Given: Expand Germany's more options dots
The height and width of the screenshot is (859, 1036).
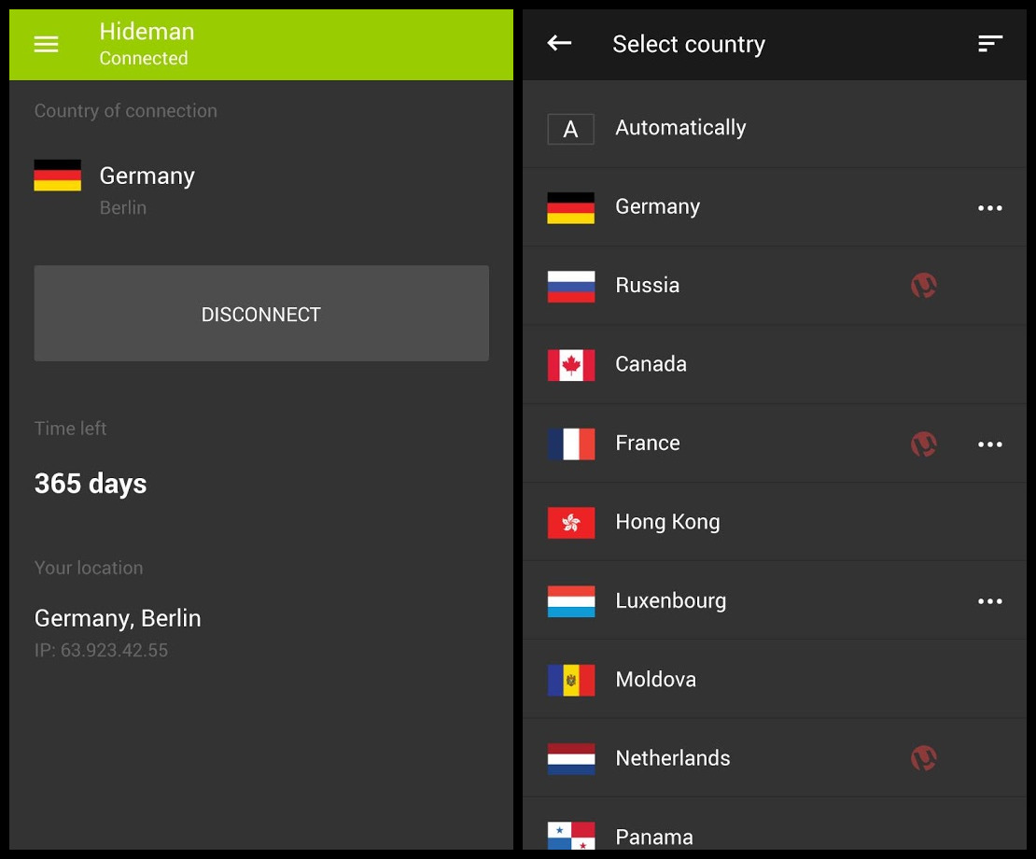Looking at the screenshot, I should pos(989,208).
